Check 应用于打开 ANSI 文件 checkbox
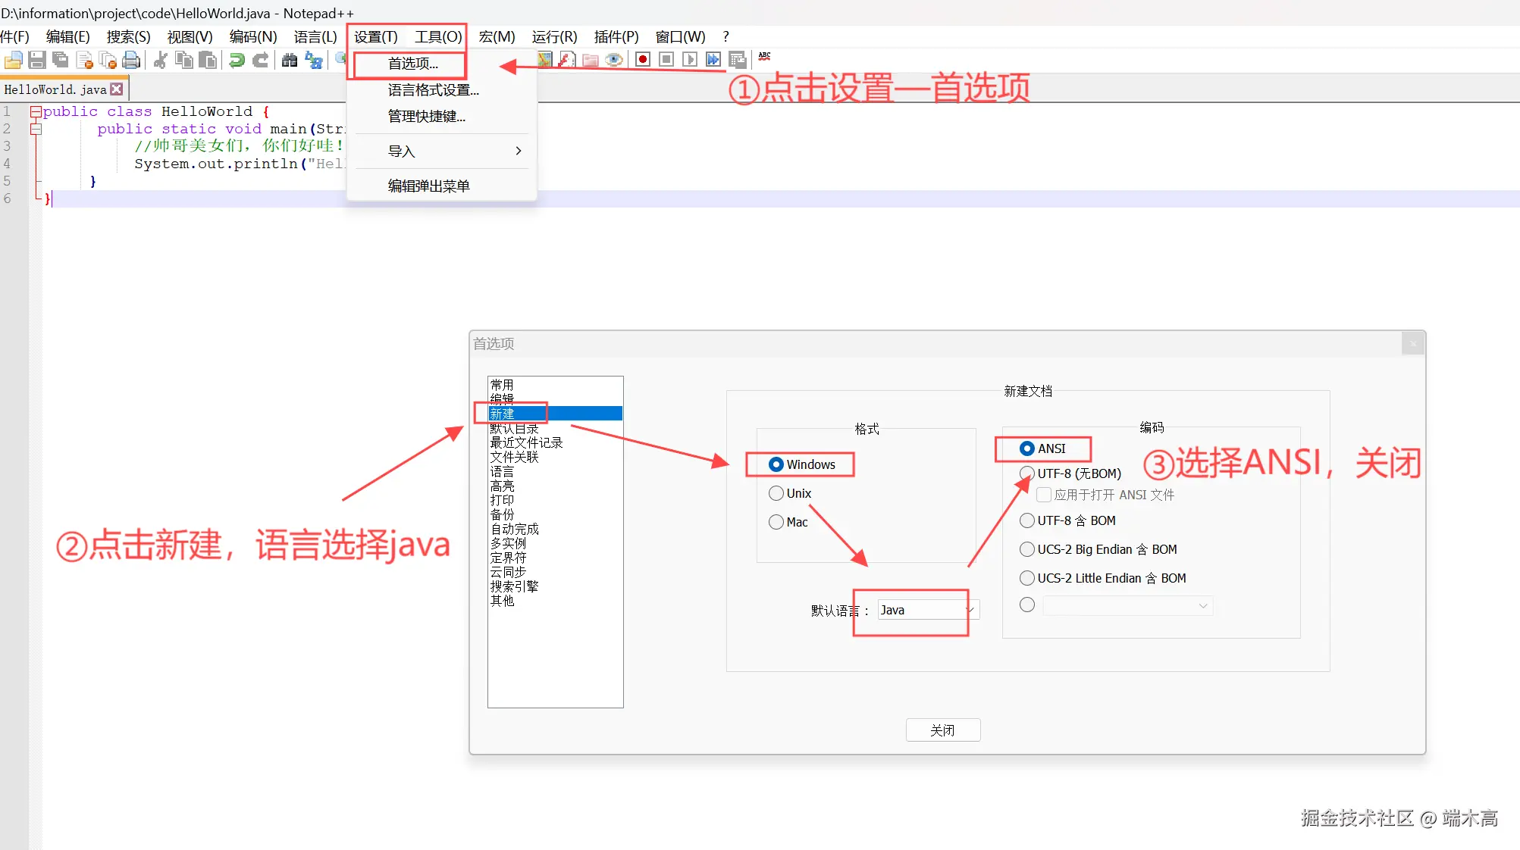This screenshot has height=850, width=1520. [1044, 495]
